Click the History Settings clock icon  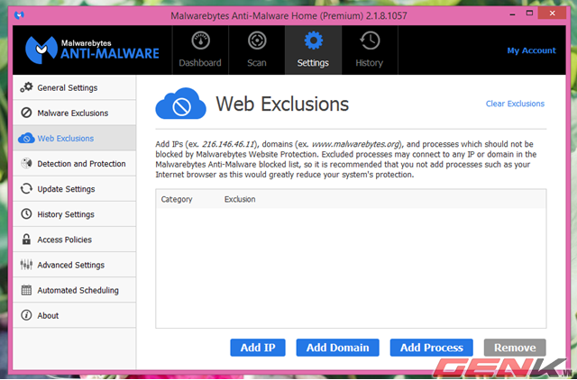(x=26, y=214)
